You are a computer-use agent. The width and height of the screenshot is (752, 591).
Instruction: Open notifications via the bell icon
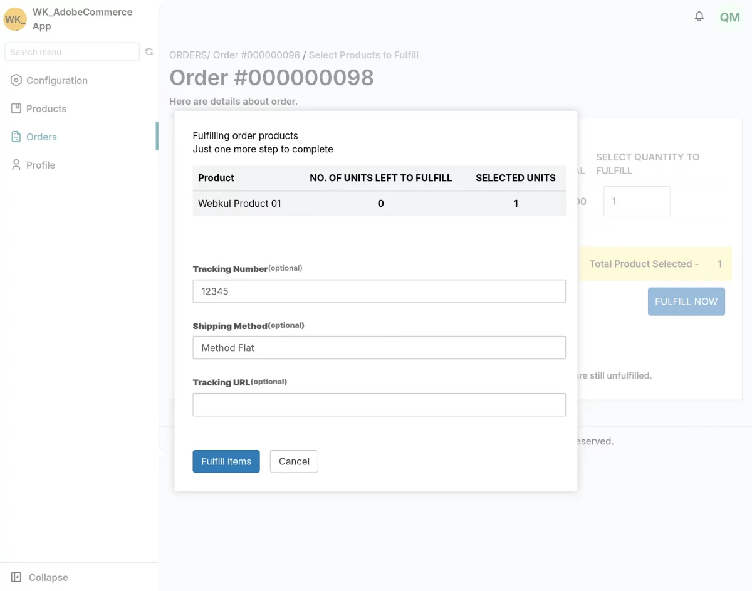pyautogui.click(x=699, y=17)
